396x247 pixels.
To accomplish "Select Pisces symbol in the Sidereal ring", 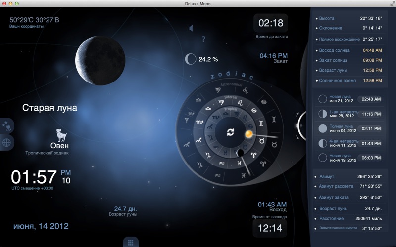I will (x=239, y=164).
